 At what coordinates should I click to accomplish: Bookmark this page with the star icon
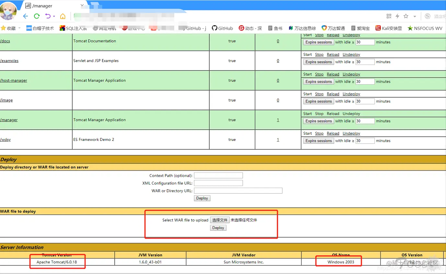406,16
